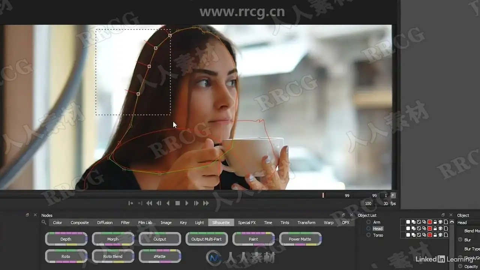This screenshot has width=480, height=270.
Task: Click the red color swatch for Torso
Action: click(430, 235)
